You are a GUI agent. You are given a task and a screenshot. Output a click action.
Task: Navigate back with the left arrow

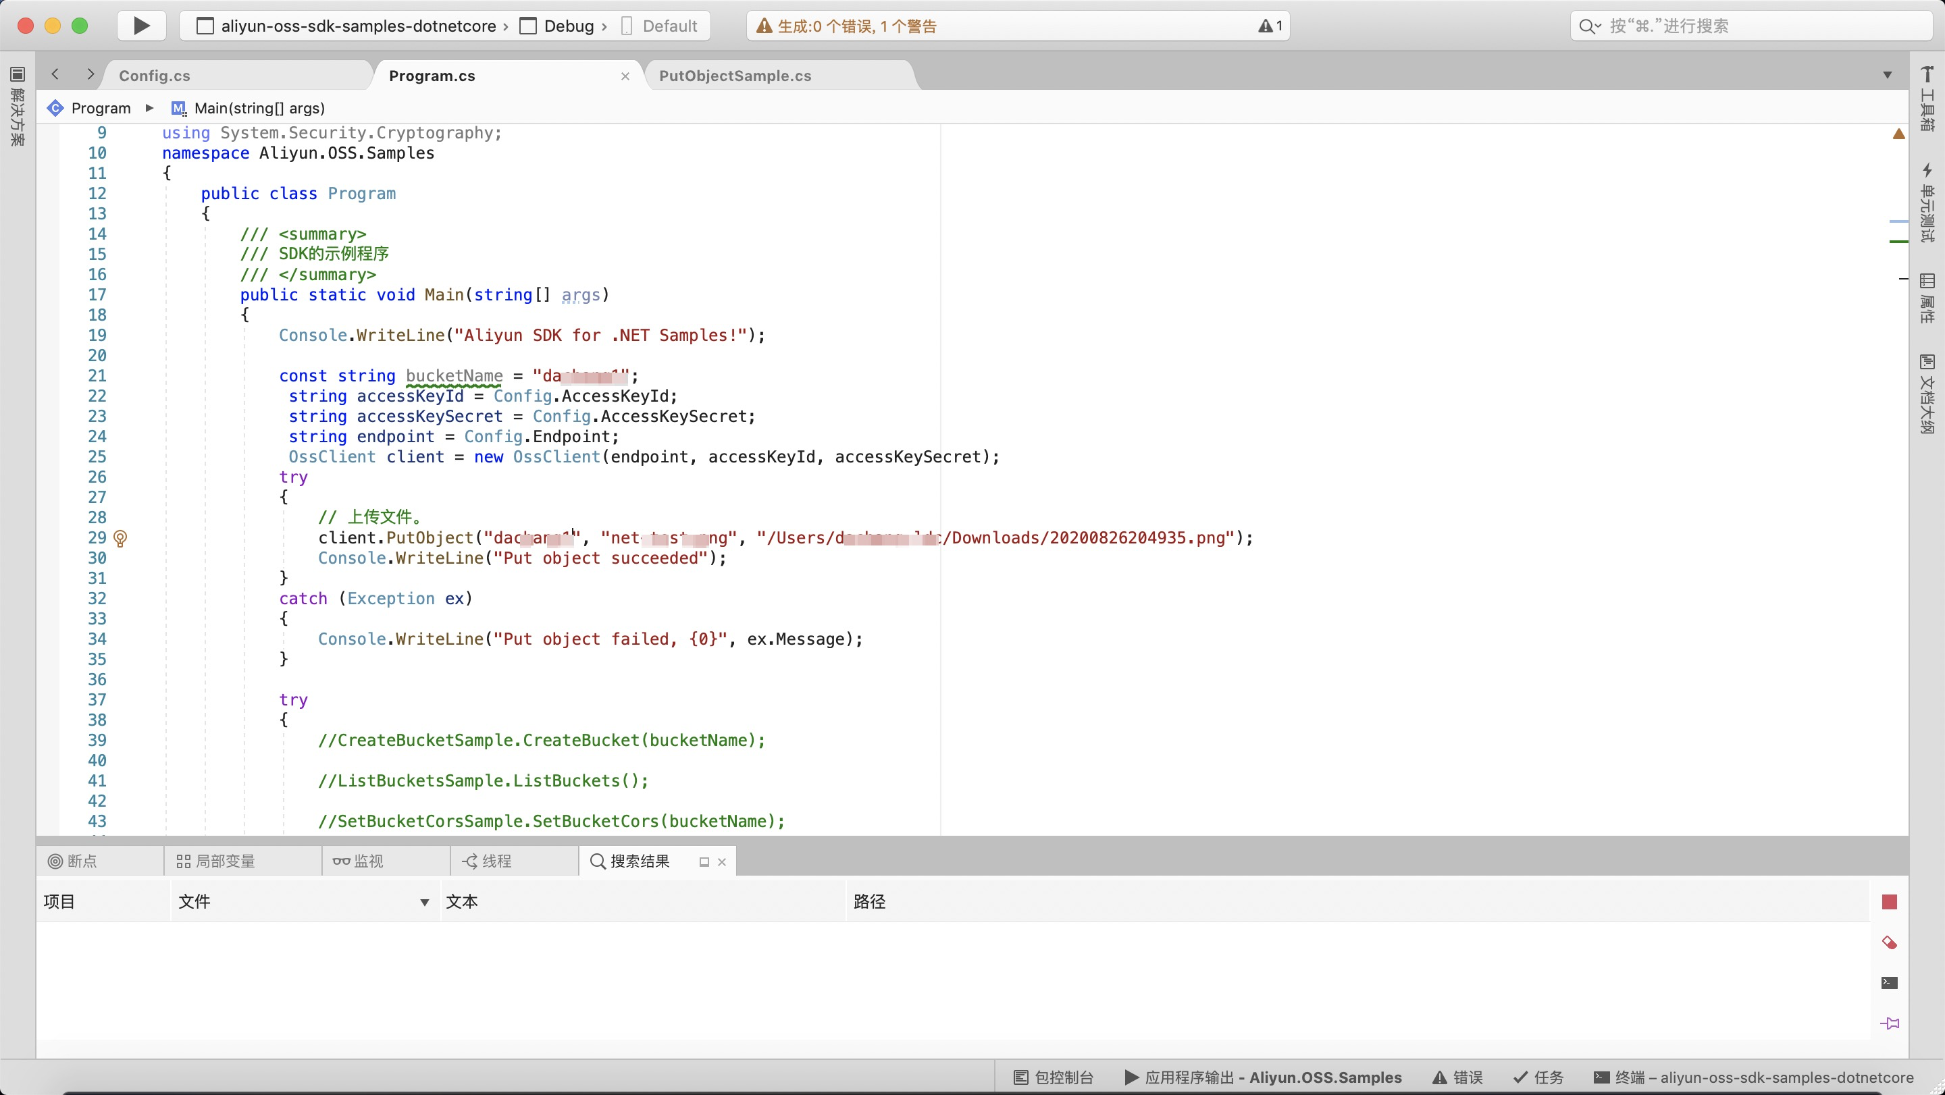click(55, 74)
